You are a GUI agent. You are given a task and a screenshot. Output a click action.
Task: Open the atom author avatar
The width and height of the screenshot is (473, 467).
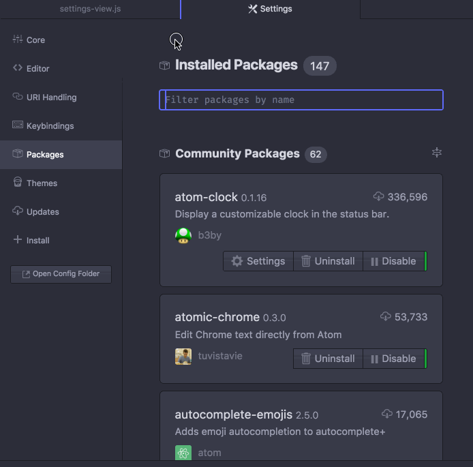[183, 453]
